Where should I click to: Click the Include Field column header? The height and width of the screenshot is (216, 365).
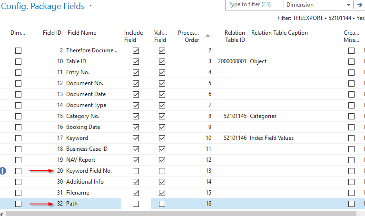point(133,36)
